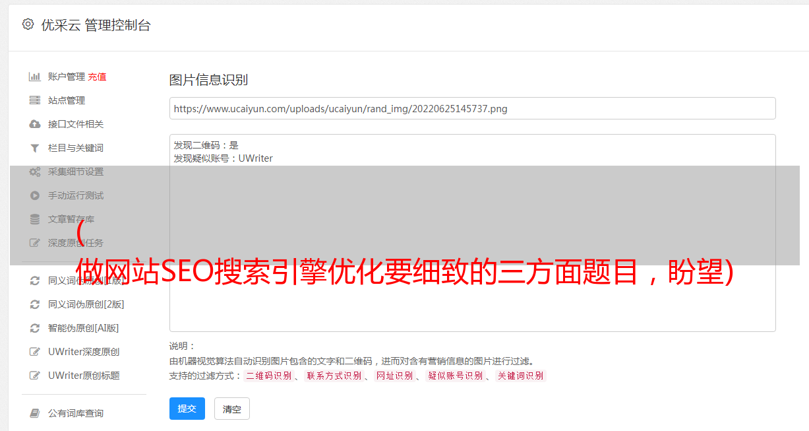Open the book icon for 公有词库查询

(x=35, y=413)
